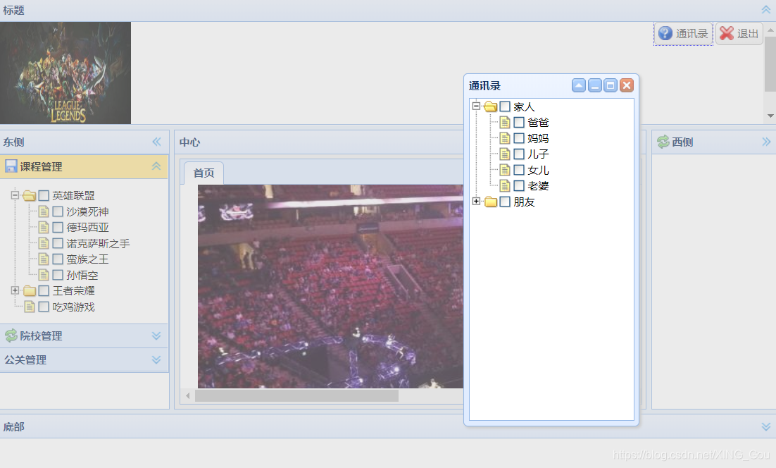The width and height of the screenshot is (776, 468).
Task: Collapse the 家人 tree node
Action: coord(476,106)
